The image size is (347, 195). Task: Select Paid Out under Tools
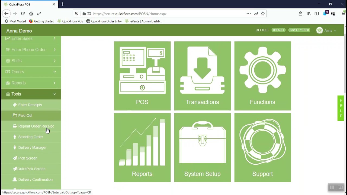pos(31,116)
